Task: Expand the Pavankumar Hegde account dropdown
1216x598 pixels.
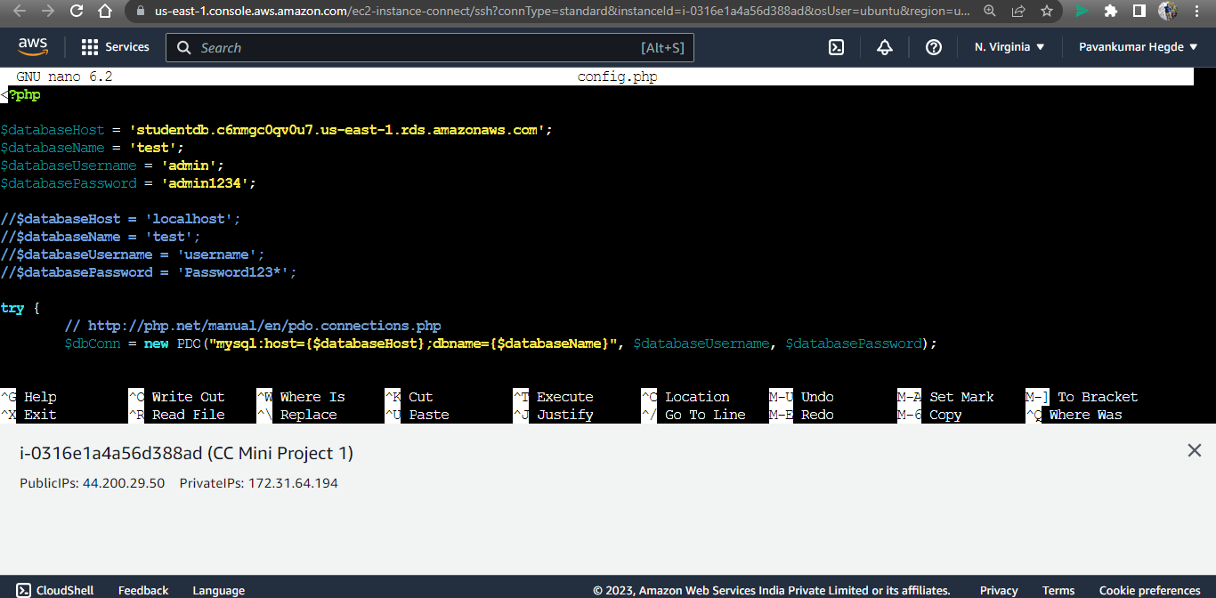Action: pyautogui.click(x=1139, y=47)
